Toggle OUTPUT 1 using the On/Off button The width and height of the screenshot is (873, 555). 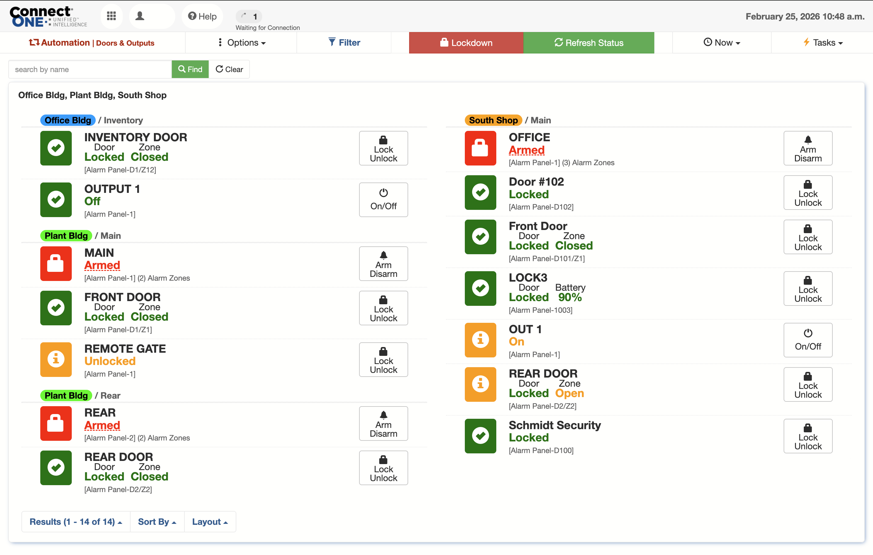(x=383, y=200)
